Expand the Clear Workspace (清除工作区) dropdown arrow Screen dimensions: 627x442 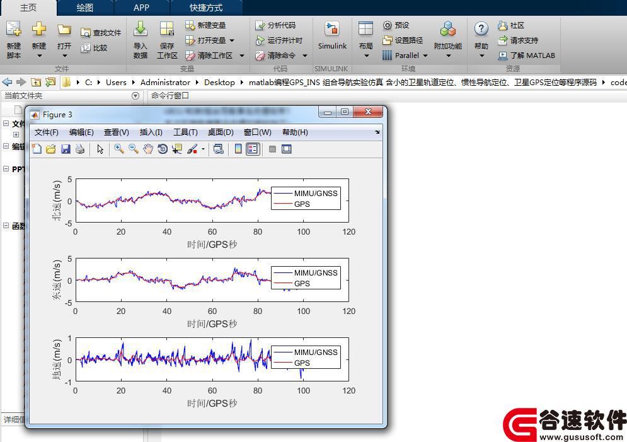click(x=241, y=55)
